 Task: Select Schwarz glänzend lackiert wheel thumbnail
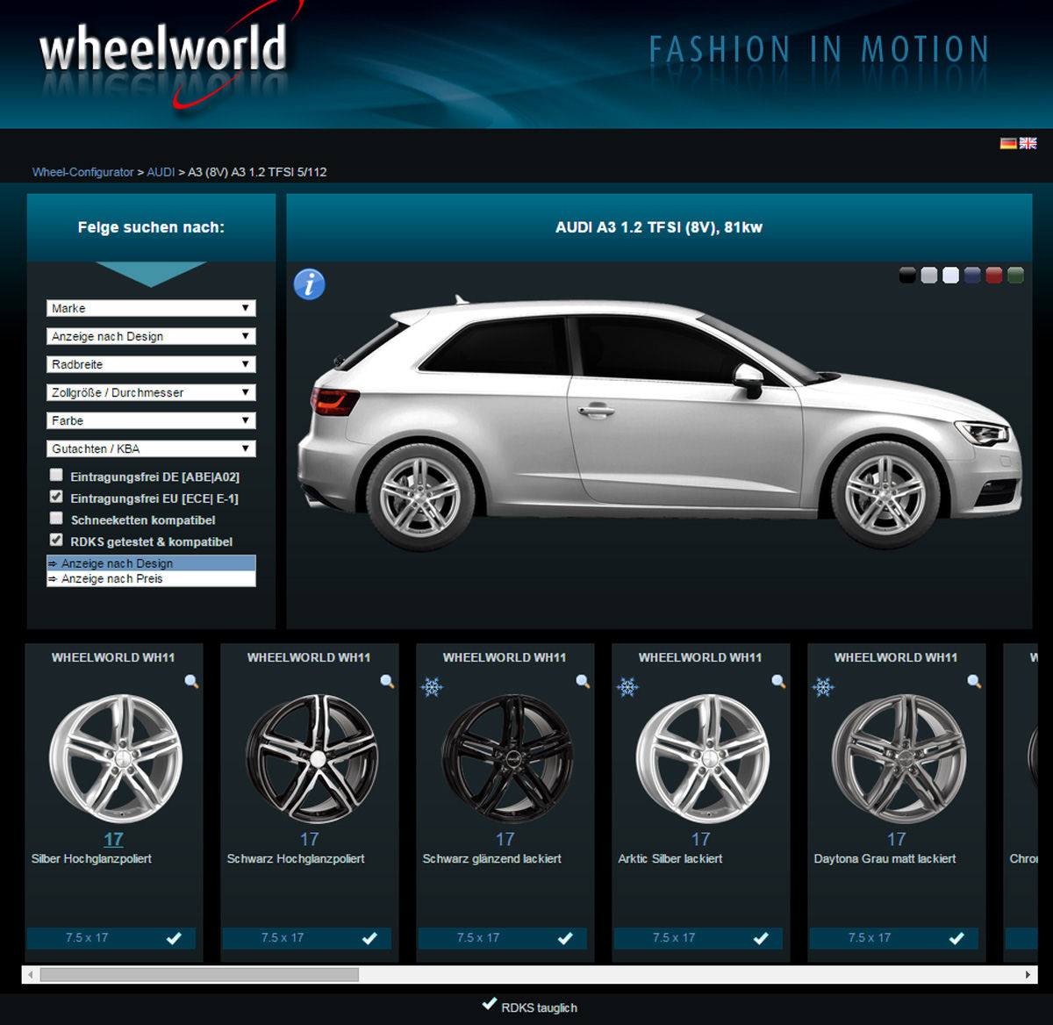[x=507, y=759]
